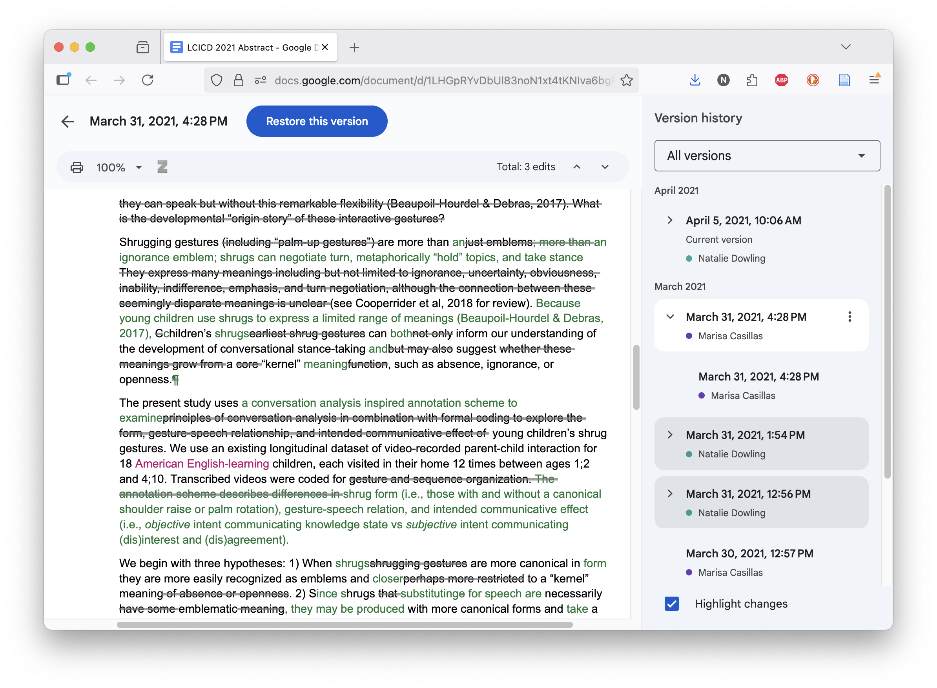Click the Zotero Z icon in toolbar

coord(162,167)
